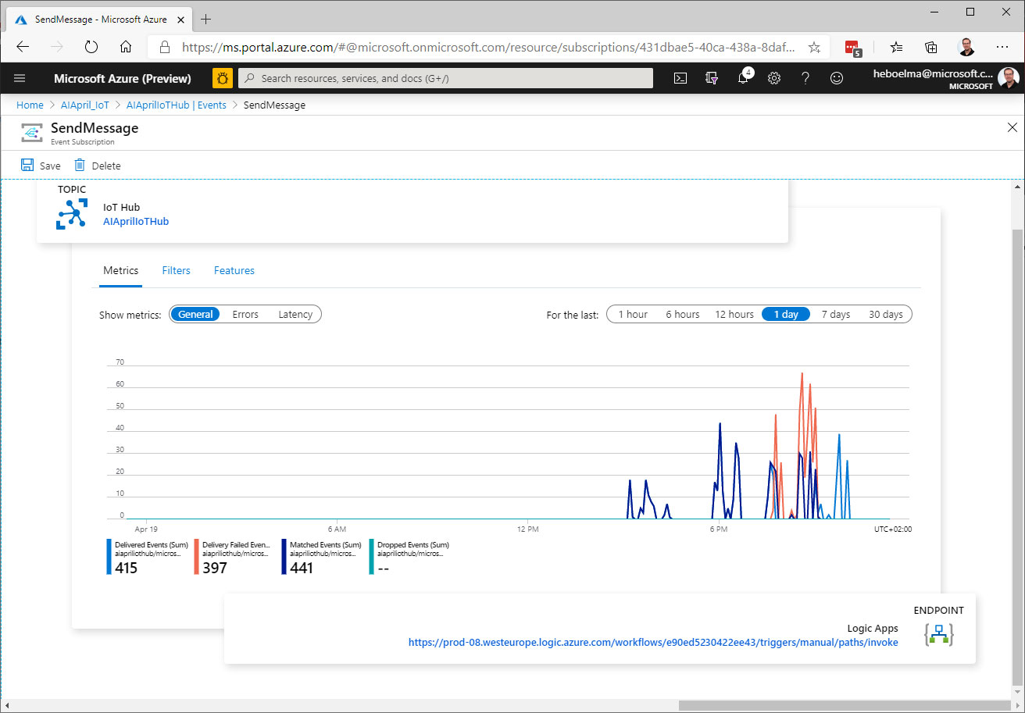
Task: Open the Logic Apps endpoint URL
Action: pos(653,642)
